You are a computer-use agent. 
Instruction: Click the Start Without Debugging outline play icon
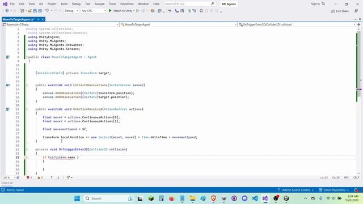[137, 11]
